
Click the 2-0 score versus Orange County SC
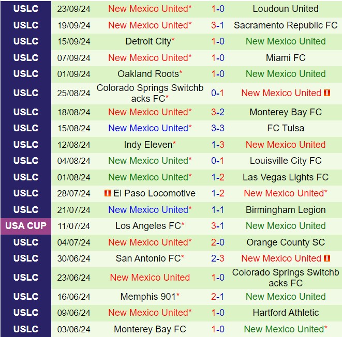click(x=217, y=242)
